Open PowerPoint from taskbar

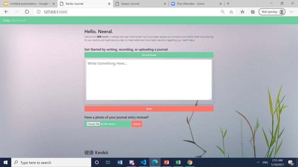point(166,163)
